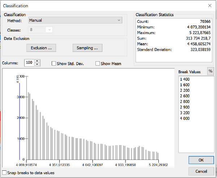Open the Method dropdown set to Manual

click(x=75, y=21)
